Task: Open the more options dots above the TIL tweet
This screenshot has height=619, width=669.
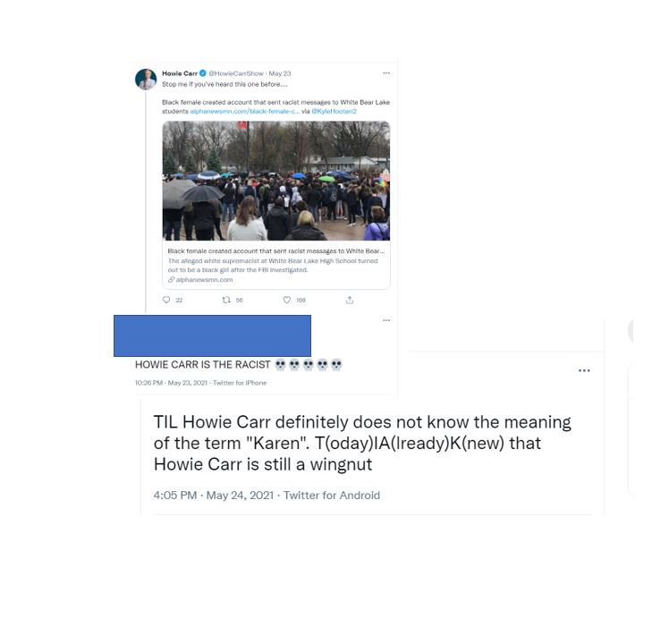Action: (x=584, y=370)
